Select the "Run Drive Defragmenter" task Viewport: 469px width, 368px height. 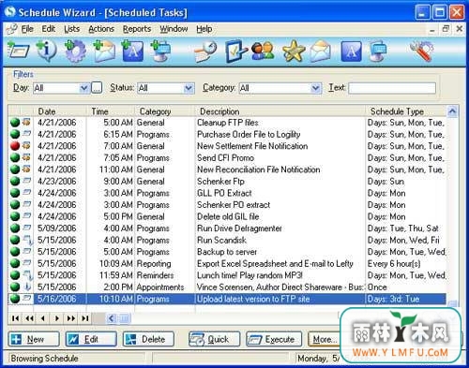tap(227, 228)
